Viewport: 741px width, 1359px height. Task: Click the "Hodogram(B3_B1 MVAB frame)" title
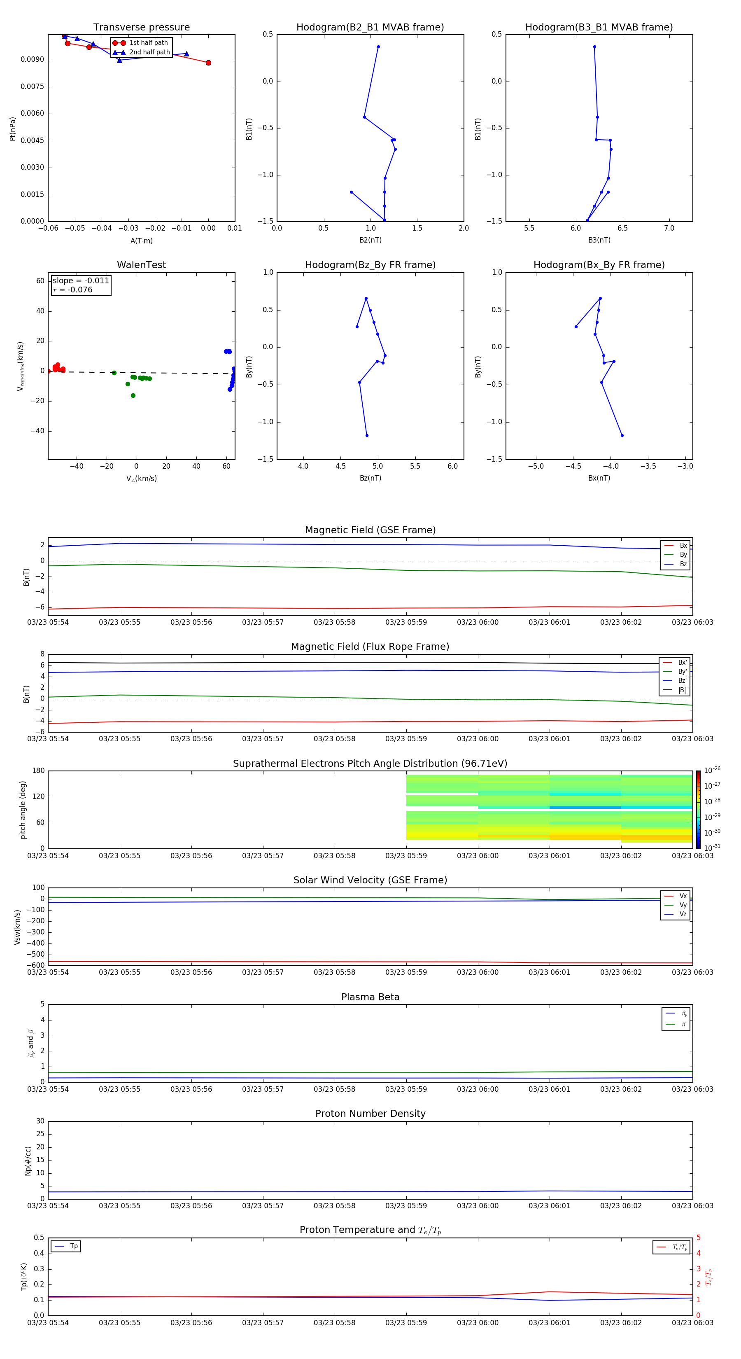(599, 28)
